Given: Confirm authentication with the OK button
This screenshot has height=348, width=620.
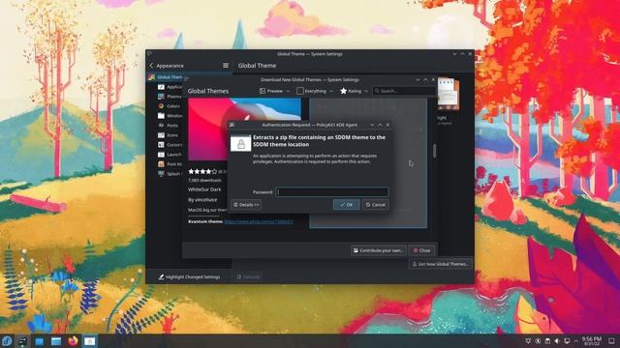Looking at the screenshot, I should point(346,205).
